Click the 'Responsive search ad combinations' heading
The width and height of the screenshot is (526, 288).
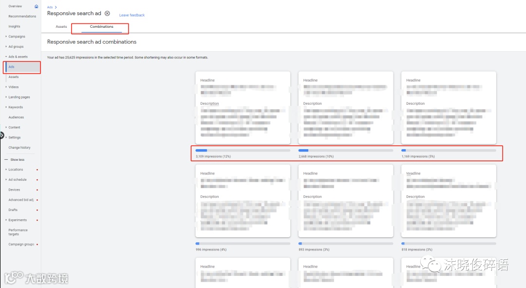coord(92,42)
